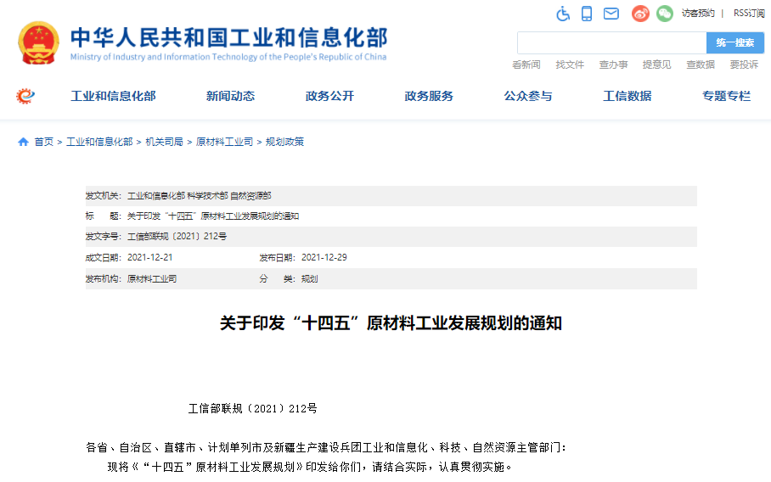Screen dimensions: 771x482
Task: Open the Weibo social icon
Action: [x=640, y=14]
